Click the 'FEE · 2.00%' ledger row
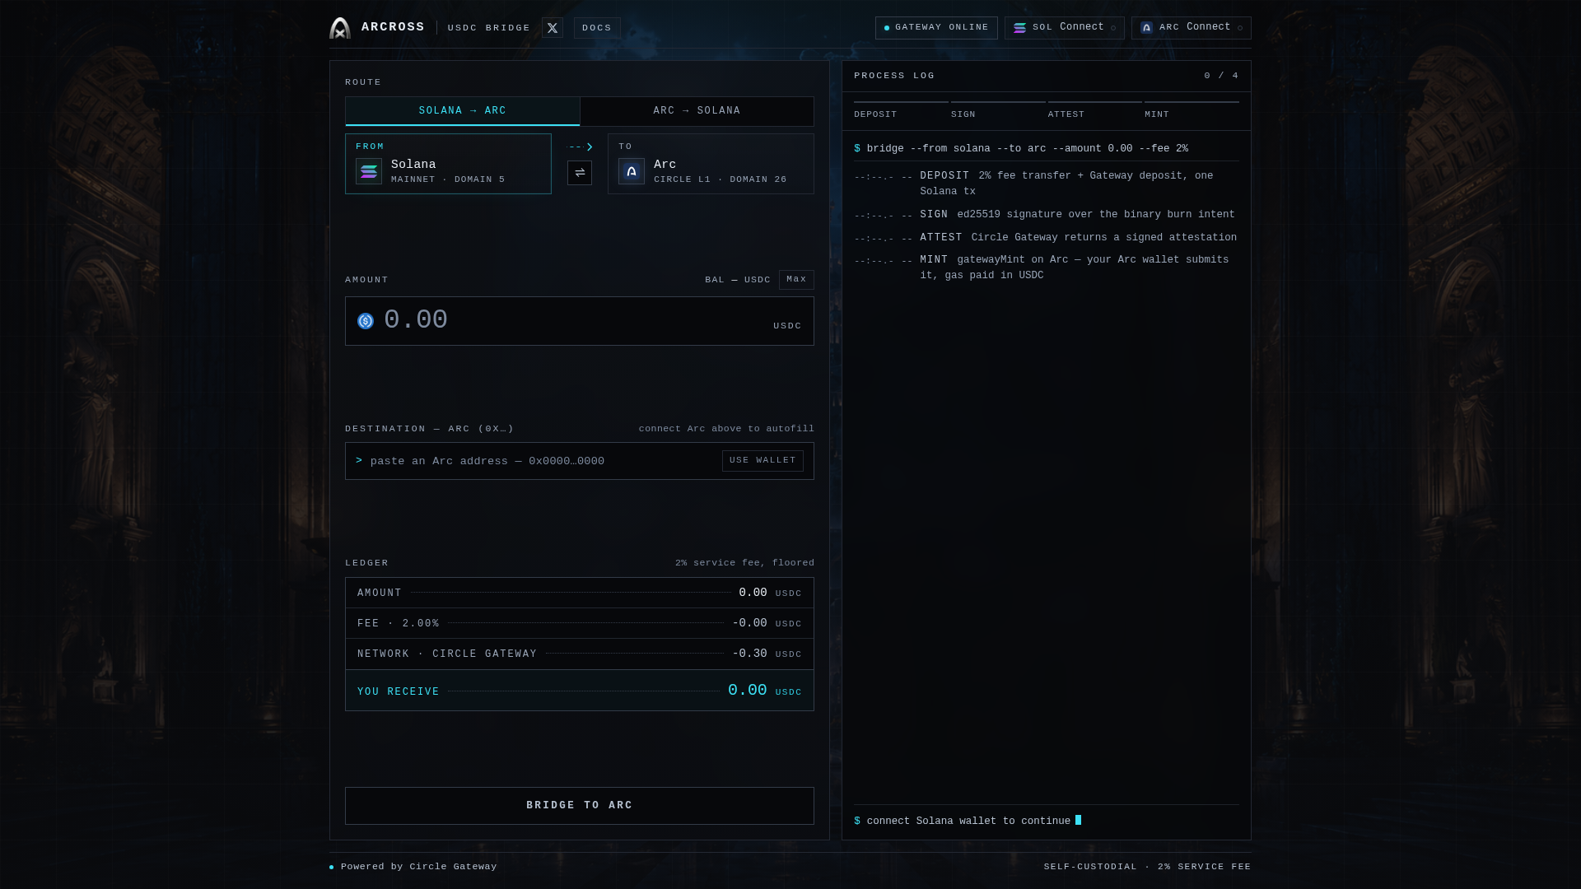 [580, 623]
